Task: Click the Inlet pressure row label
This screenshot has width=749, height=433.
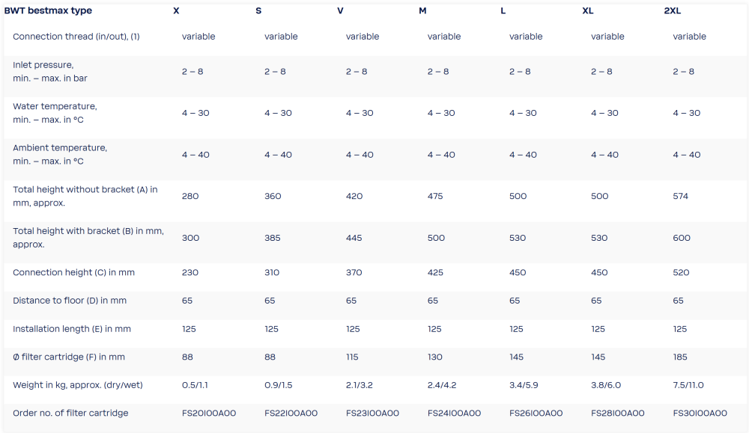Action: point(50,72)
